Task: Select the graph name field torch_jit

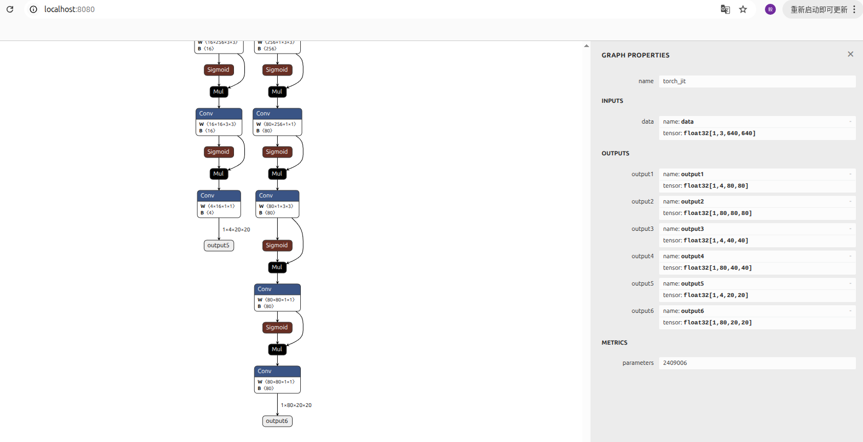Action: (757, 81)
